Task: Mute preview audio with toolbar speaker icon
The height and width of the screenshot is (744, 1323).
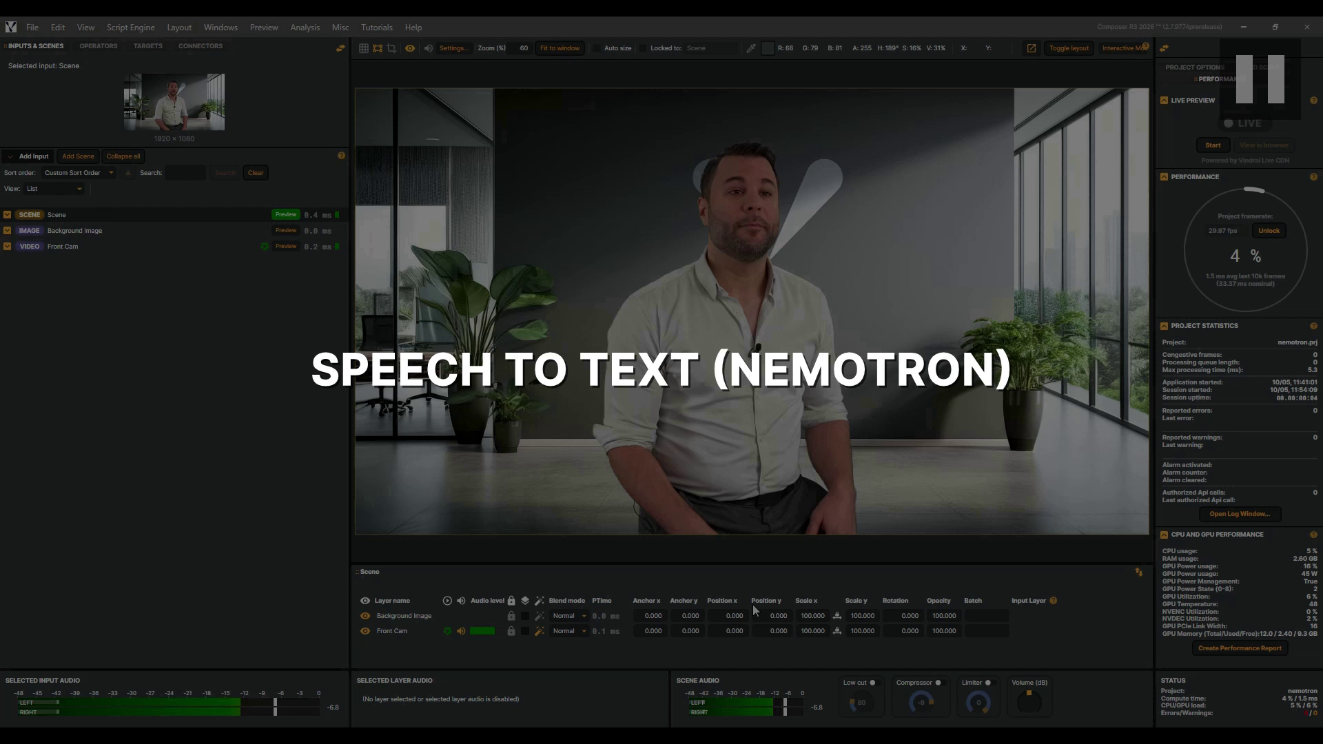Action: (429, 48)
